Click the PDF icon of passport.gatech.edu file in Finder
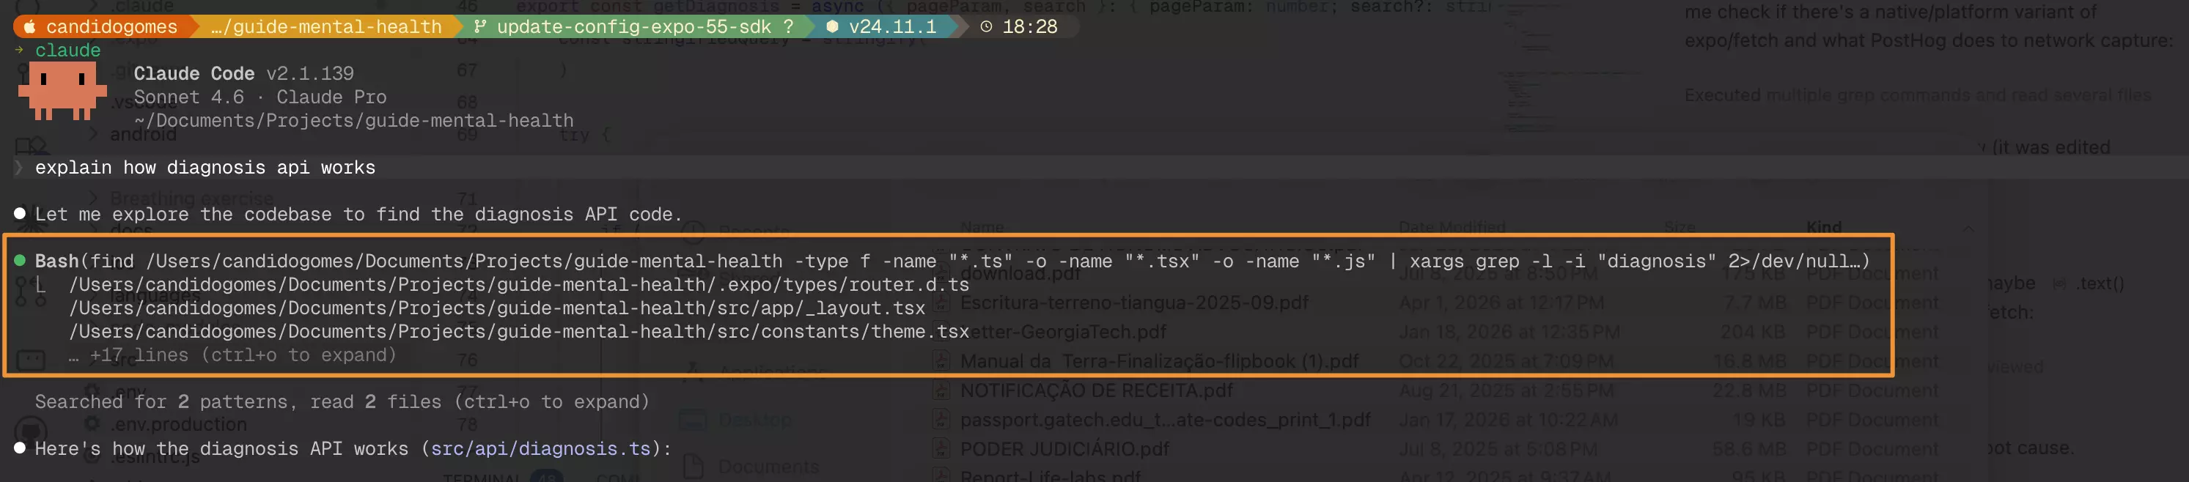Image resolution: width=2189 pixels, height=482 pixels. 941,419
